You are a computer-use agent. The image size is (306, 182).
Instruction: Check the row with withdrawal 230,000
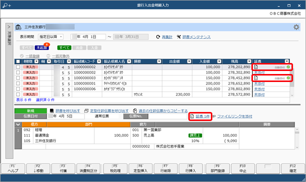coord(18,94)
